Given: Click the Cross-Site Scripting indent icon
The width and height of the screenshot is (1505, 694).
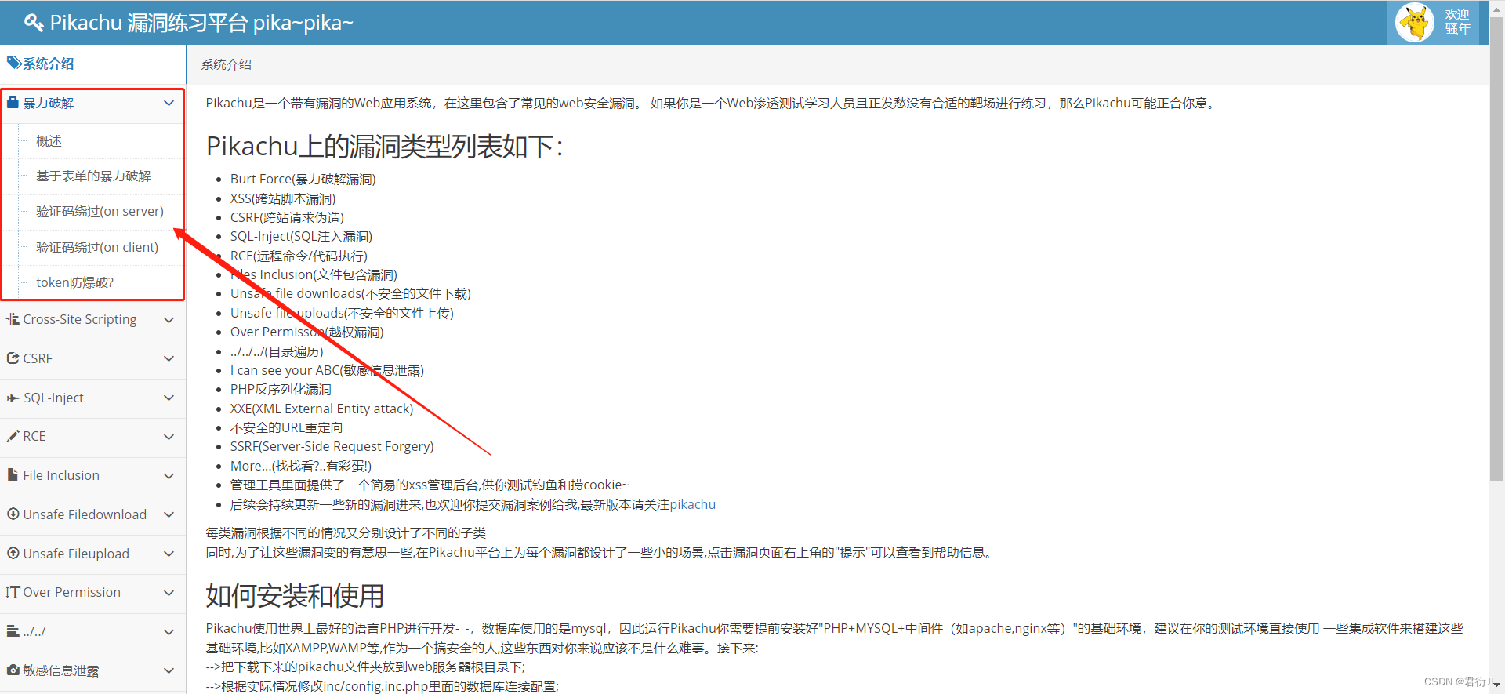Looking at the screenshot, I should [x=13, y=319].
